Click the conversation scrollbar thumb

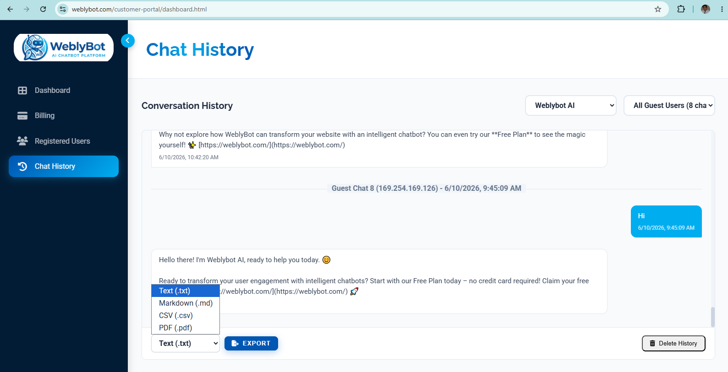(x=712, y=317)
